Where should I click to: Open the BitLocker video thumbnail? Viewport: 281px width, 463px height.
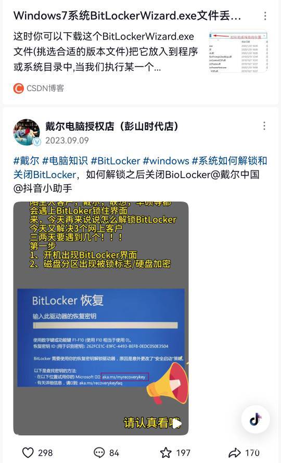click(x=101, y=318)
